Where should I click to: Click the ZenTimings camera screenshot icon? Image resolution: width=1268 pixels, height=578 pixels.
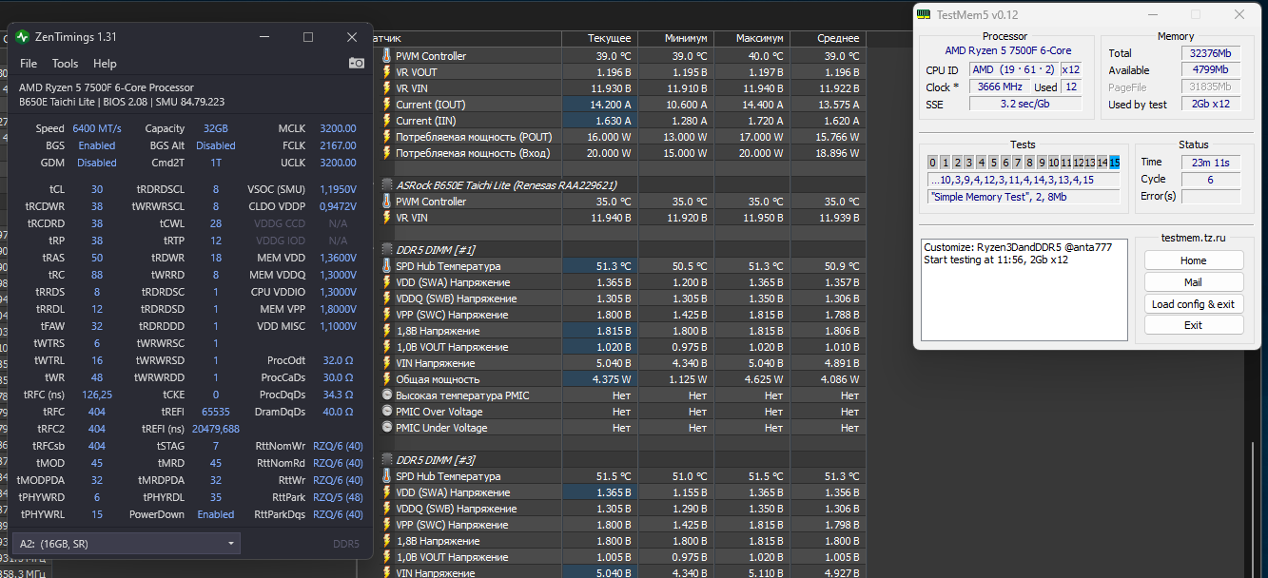coord(357,64)
